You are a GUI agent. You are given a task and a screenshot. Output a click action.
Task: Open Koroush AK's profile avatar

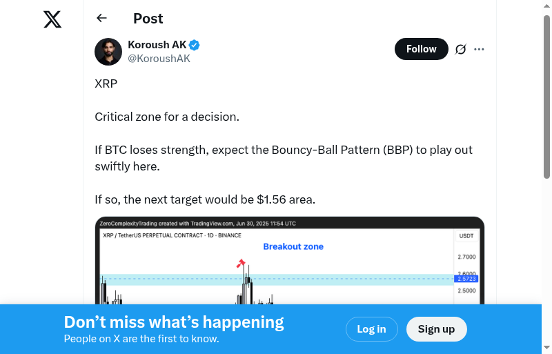click(108, 52)
